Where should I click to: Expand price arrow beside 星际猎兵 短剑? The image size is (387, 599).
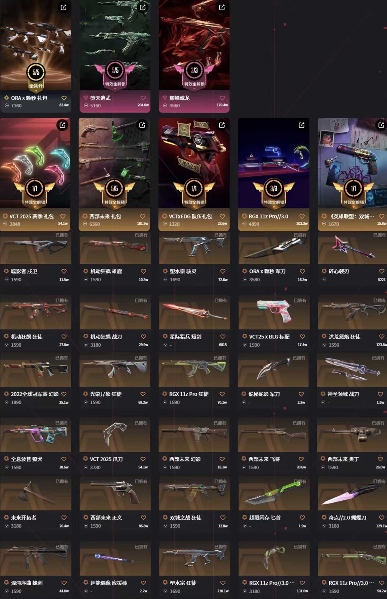pyautogui.click(x=165, y=345)
